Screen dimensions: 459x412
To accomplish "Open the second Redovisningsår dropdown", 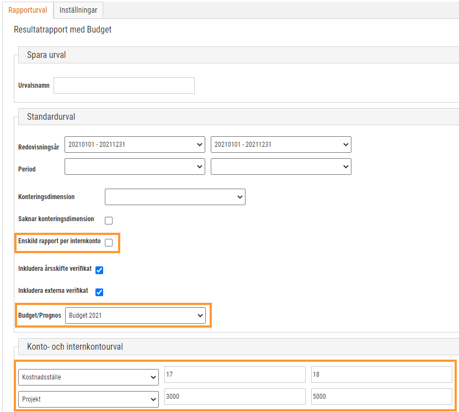I will coord(281,145).
